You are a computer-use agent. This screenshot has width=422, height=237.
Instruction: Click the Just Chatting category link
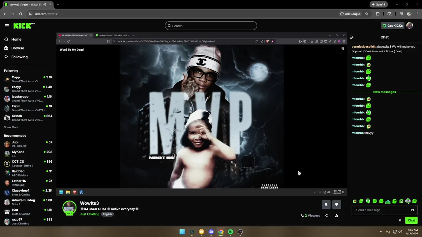(x=90, y=214)
